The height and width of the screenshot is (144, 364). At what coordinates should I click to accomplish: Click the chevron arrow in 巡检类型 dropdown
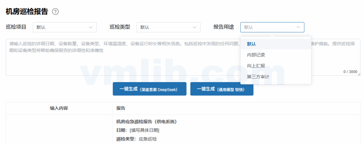coord(194,27)
